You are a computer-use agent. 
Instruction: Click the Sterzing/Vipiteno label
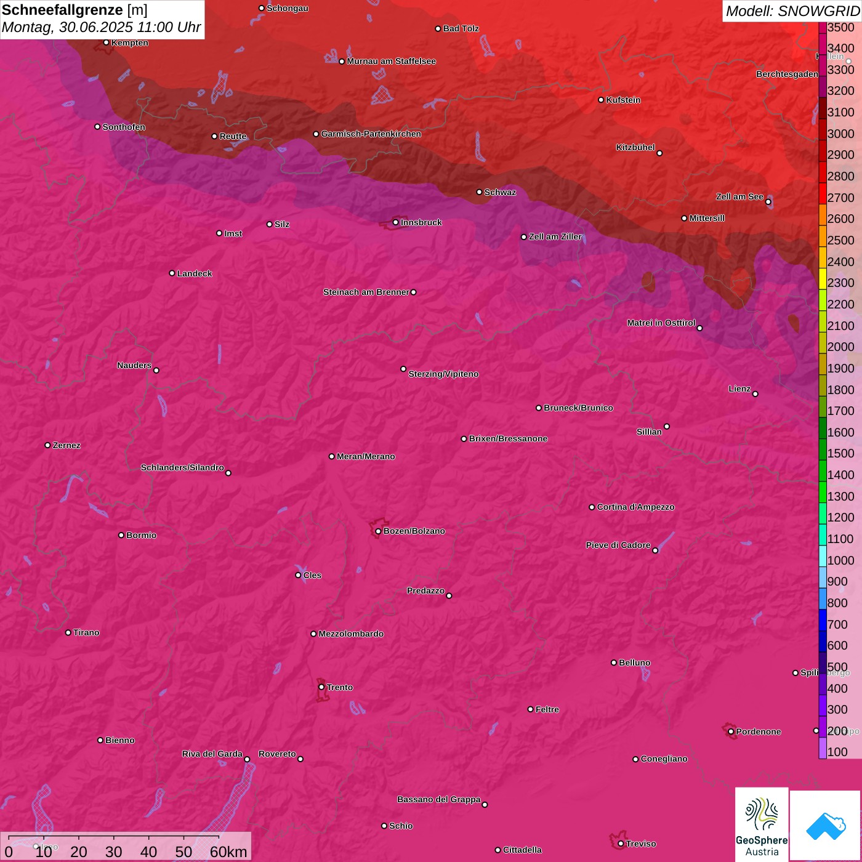(443, 374)
